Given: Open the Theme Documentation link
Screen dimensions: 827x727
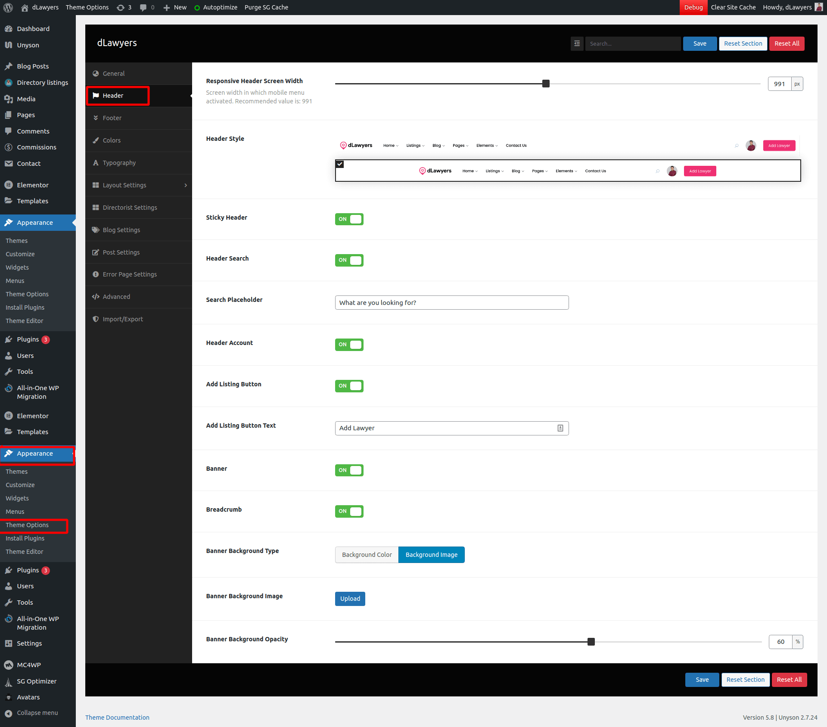Looking at the screenshot, I should 117,717.
